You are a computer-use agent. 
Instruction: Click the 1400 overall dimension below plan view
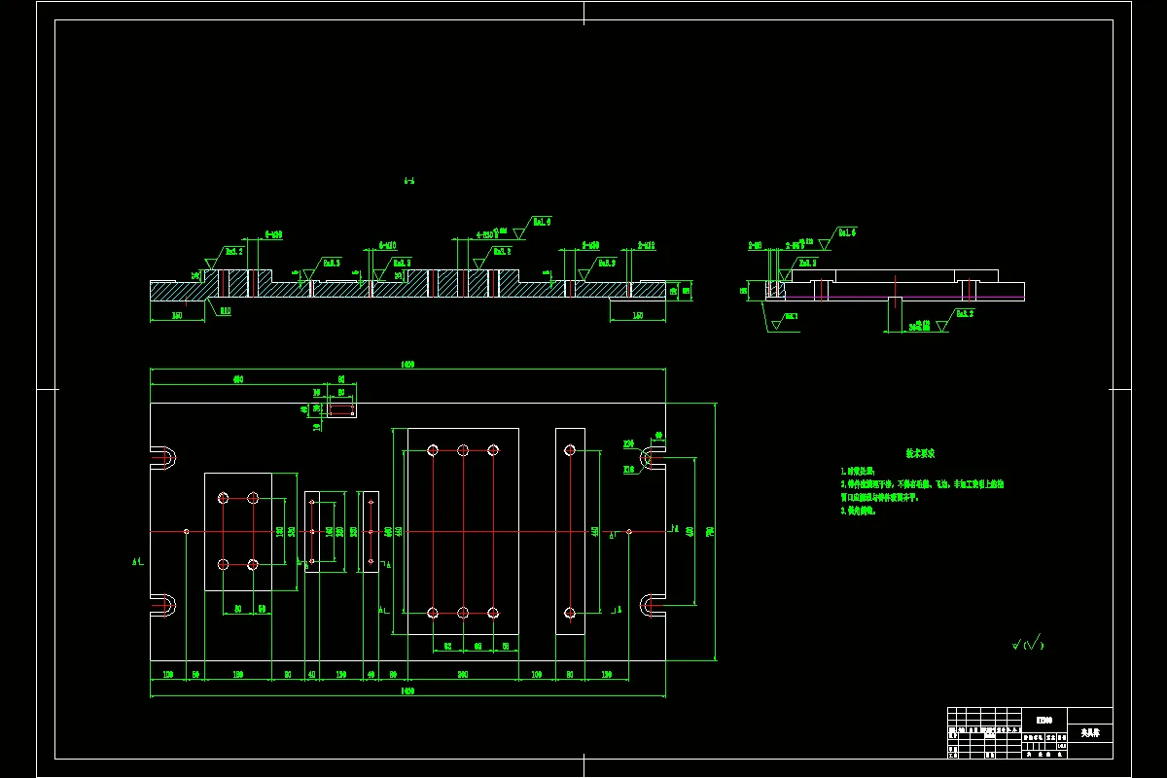click(407, 690)
